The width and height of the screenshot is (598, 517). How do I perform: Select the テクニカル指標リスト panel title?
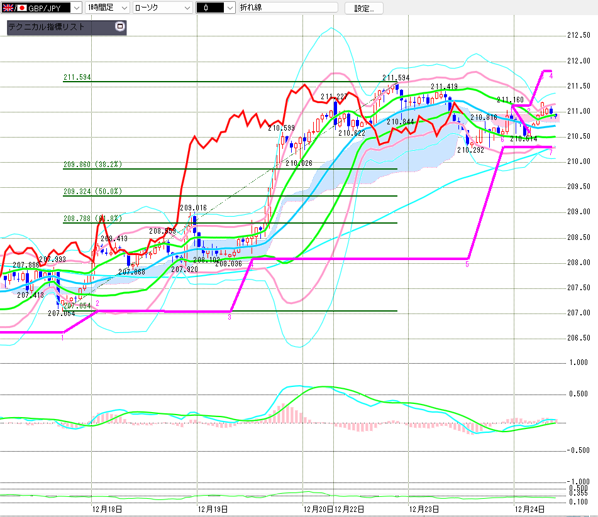tap(47, 28)
